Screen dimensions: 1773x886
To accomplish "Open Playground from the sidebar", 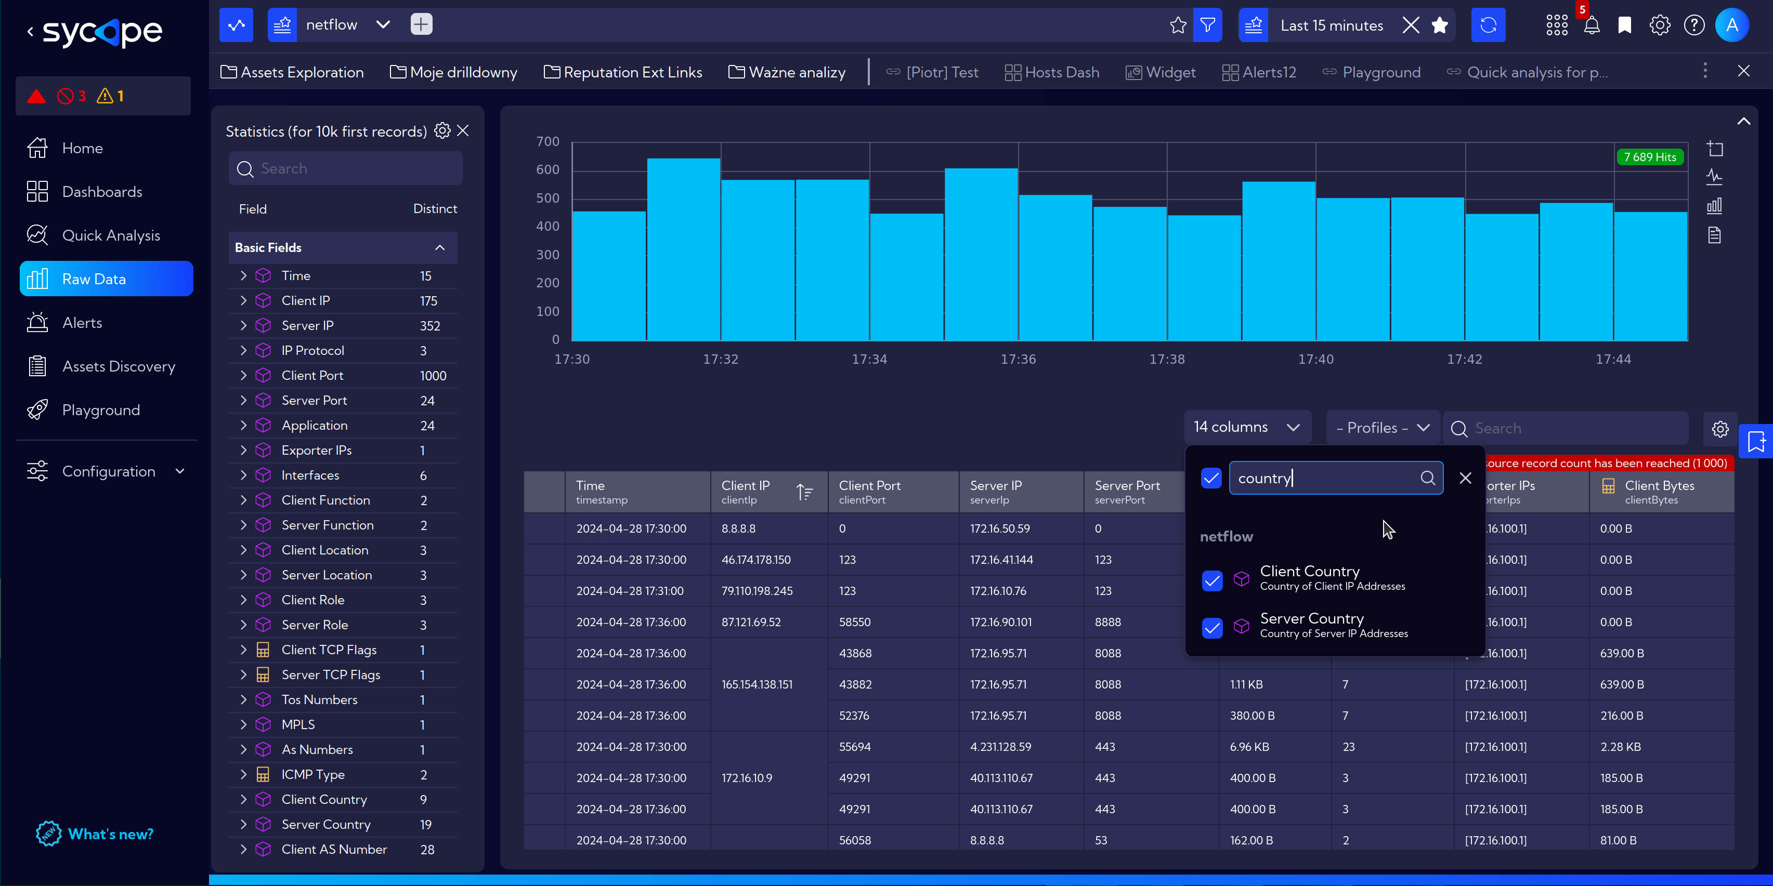I will (107, 410).
